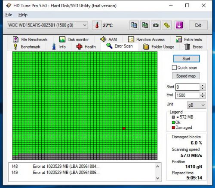Click the Position 1410 gB value

193,167
